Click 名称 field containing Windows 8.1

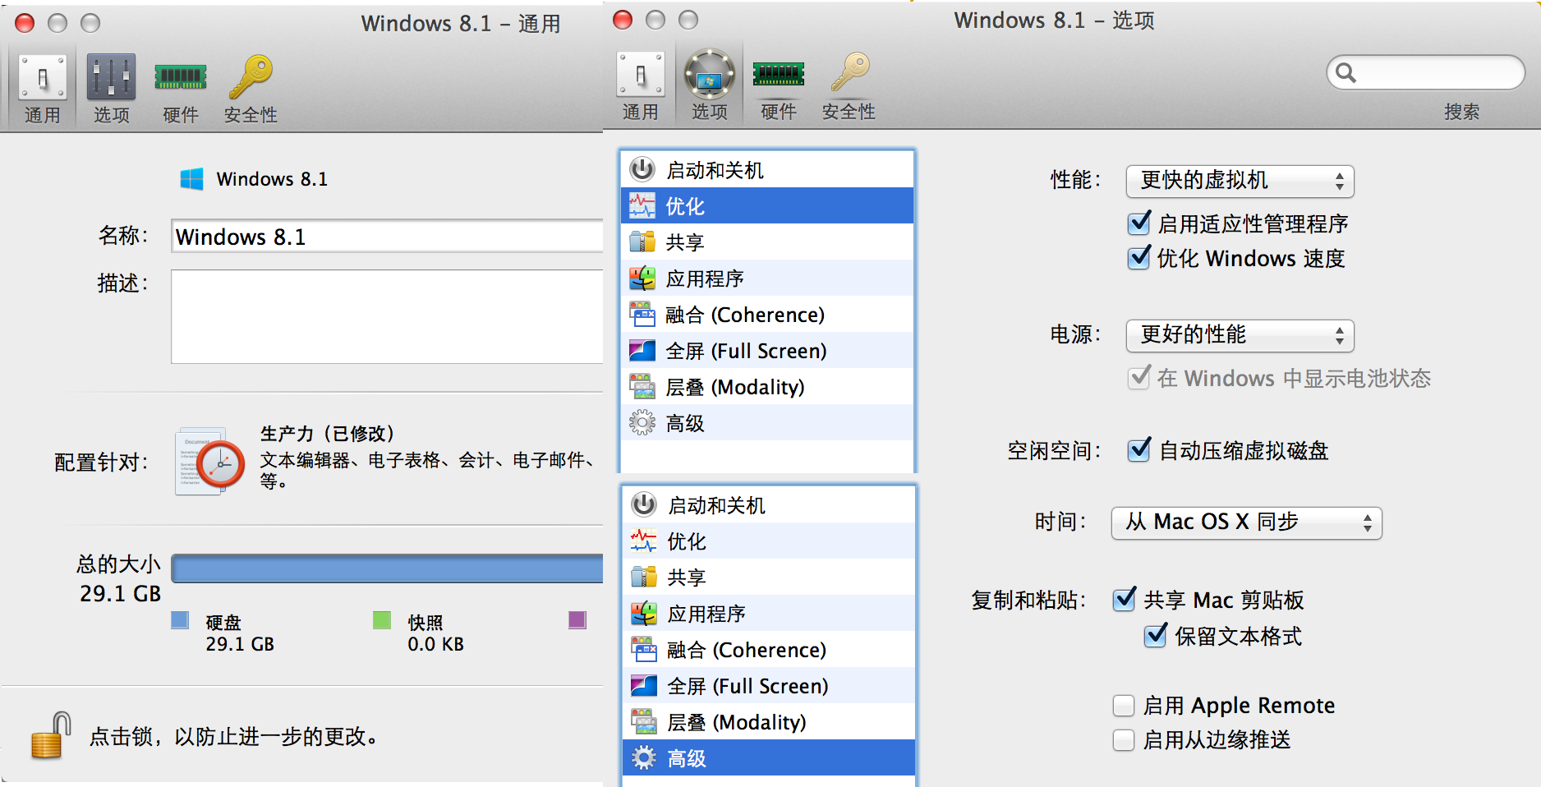[387, 237]
